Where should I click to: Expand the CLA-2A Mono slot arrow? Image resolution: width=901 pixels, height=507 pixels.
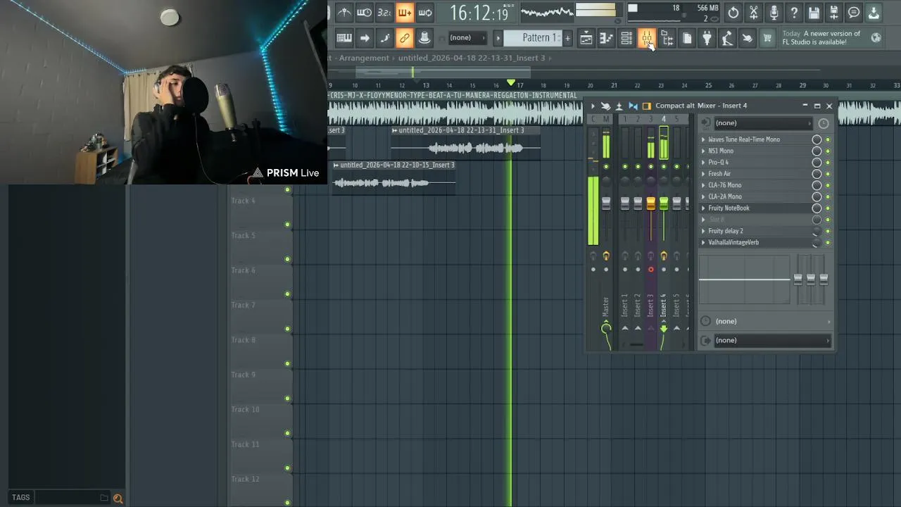(703, 196)
